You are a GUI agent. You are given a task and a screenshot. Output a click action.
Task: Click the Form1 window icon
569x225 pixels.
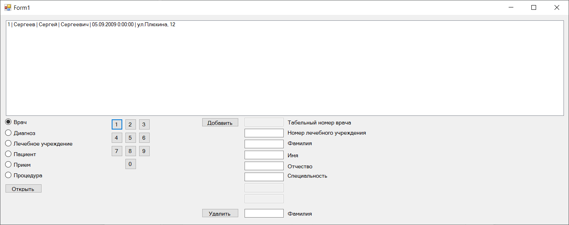[x=8, y=7]
